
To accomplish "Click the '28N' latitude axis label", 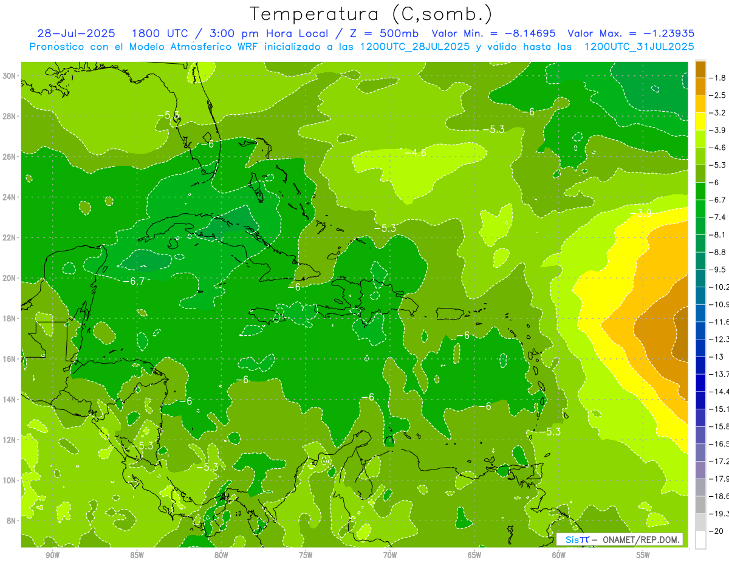I will [x=9, y=116].
